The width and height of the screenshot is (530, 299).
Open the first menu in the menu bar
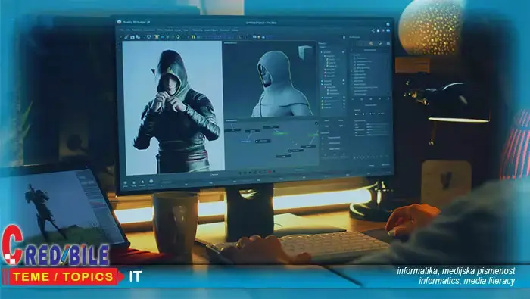(121, 30)
